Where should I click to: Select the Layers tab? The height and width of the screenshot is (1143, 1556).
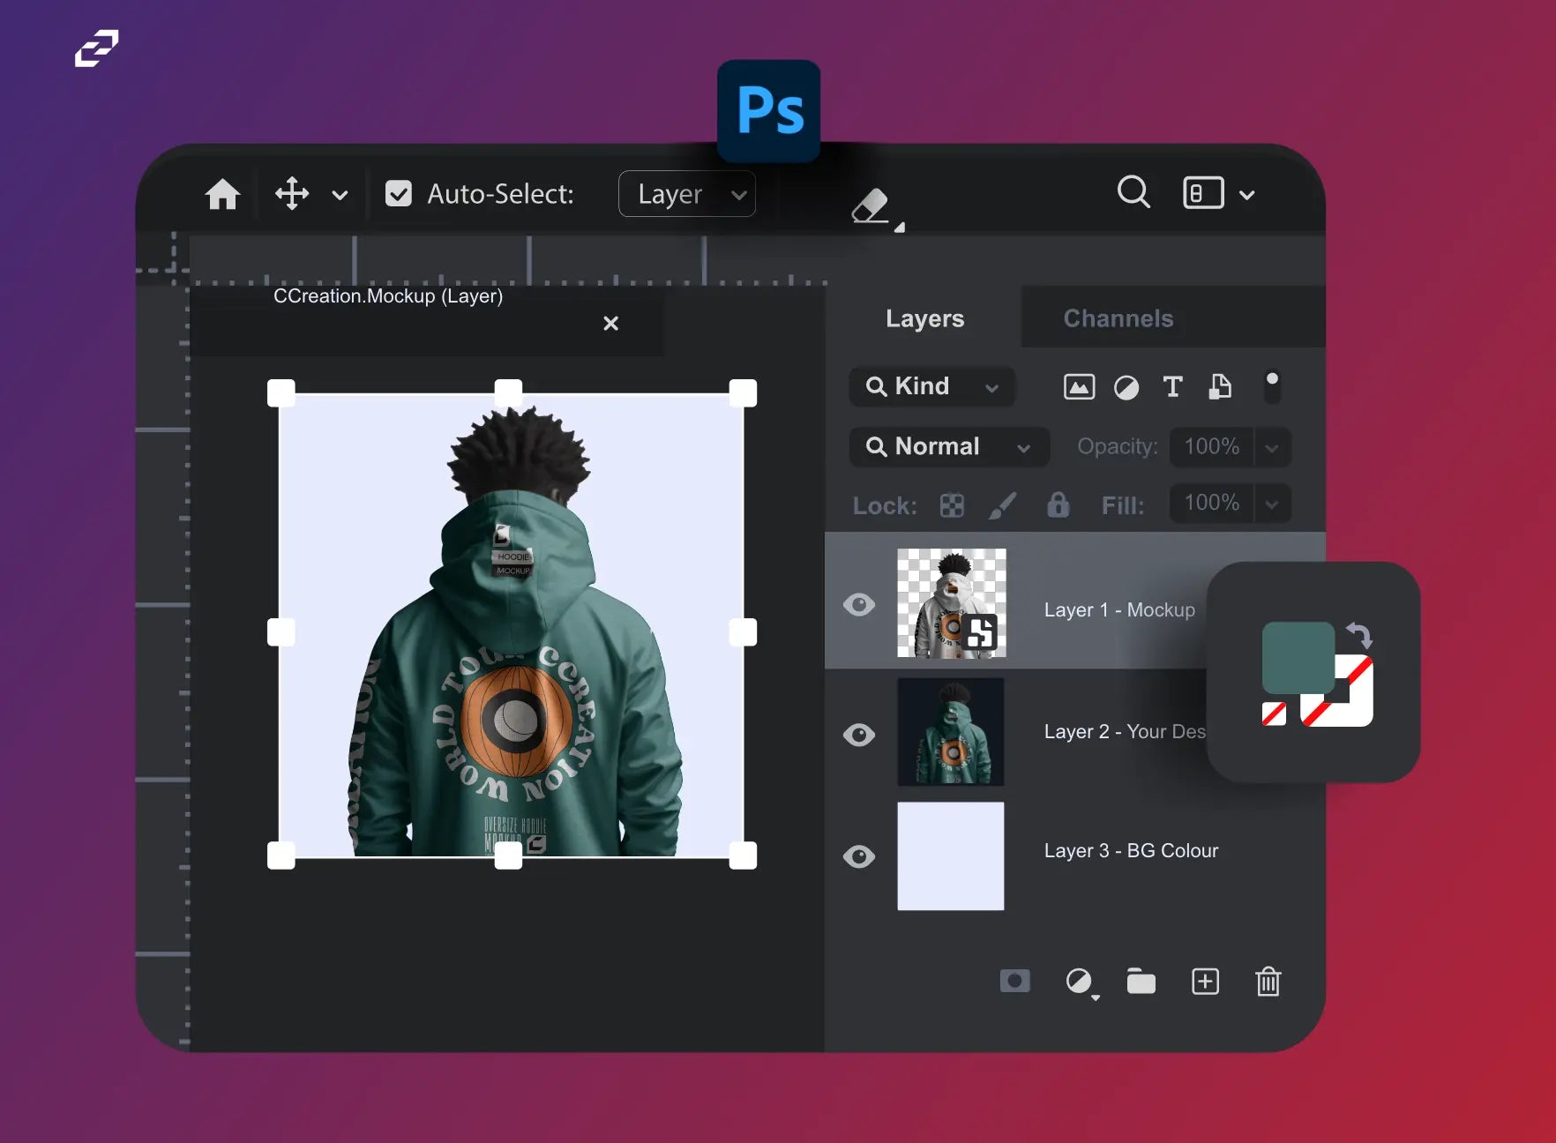coord(924,318)
